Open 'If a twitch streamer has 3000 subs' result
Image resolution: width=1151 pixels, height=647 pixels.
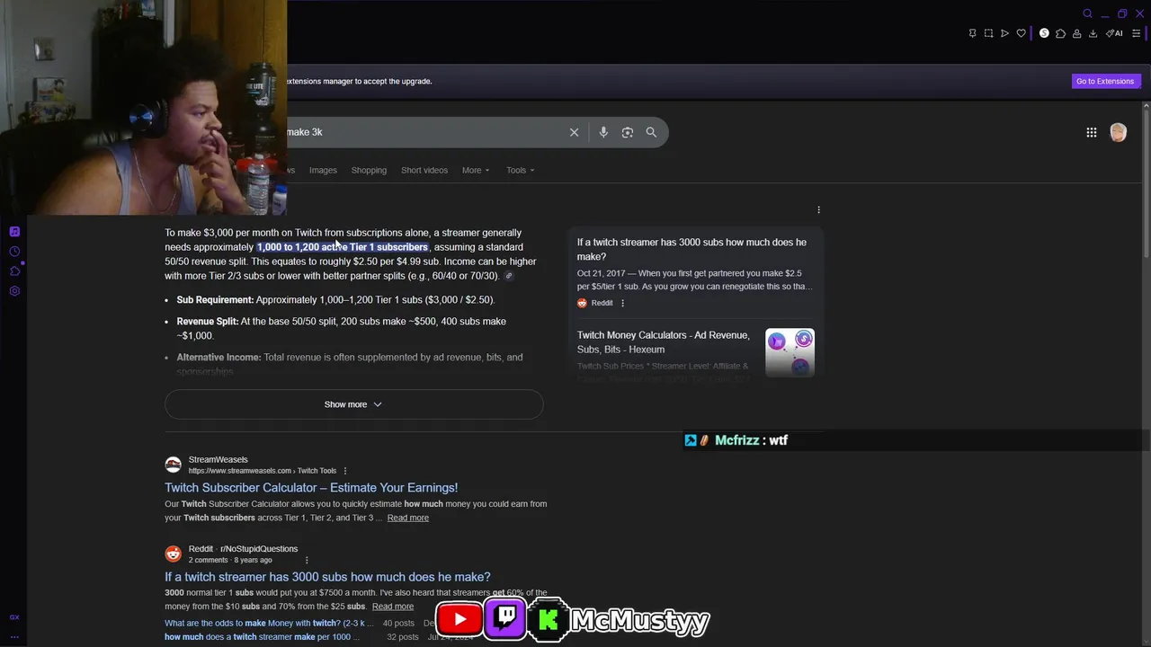pos(327,577)
